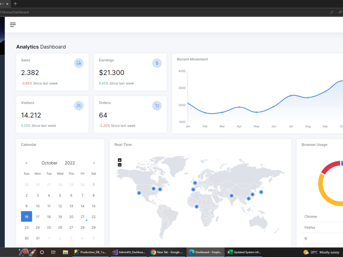343x257 pixels.
Task: Click the red segment of Browser Usage donut
Action: 330,167
